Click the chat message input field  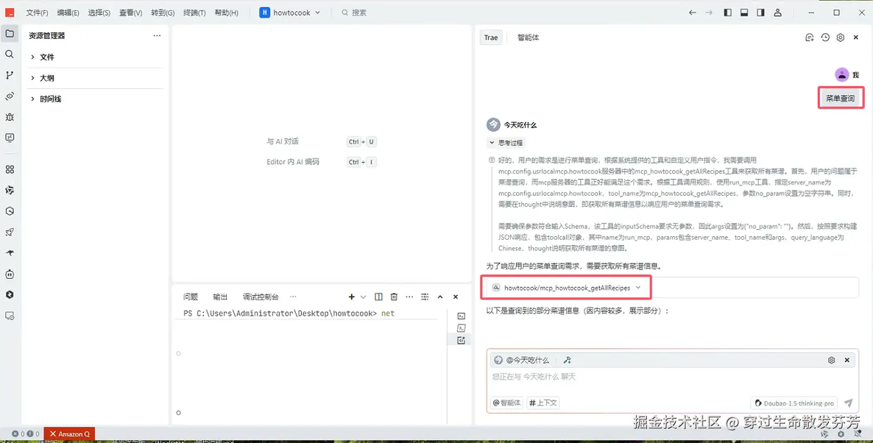coord(673,377)
